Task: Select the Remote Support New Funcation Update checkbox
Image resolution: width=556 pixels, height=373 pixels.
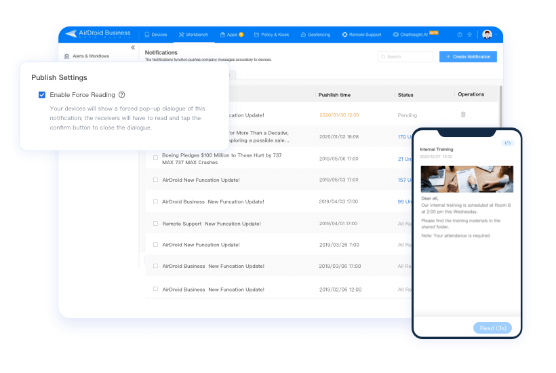Action: click(x=155, y=223)
